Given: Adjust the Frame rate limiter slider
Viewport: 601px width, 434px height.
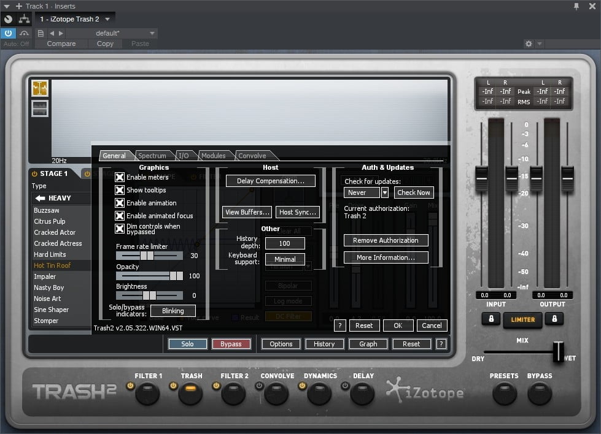Looking at the screenshot, I should point(149,256).
